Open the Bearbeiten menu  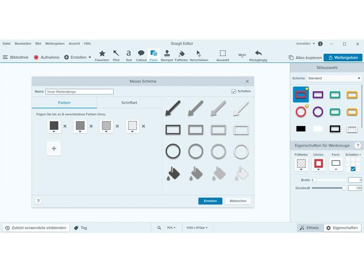point(23,44)
